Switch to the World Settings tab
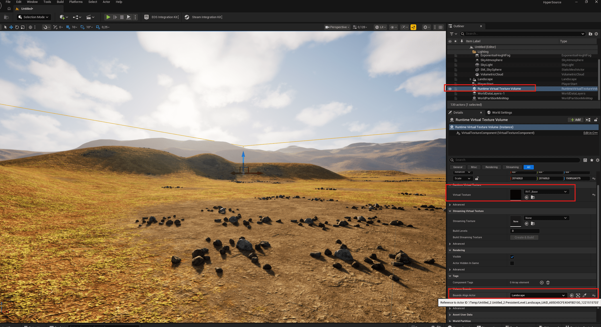This screenshot has height=327, width=601. tap(499, 113)
